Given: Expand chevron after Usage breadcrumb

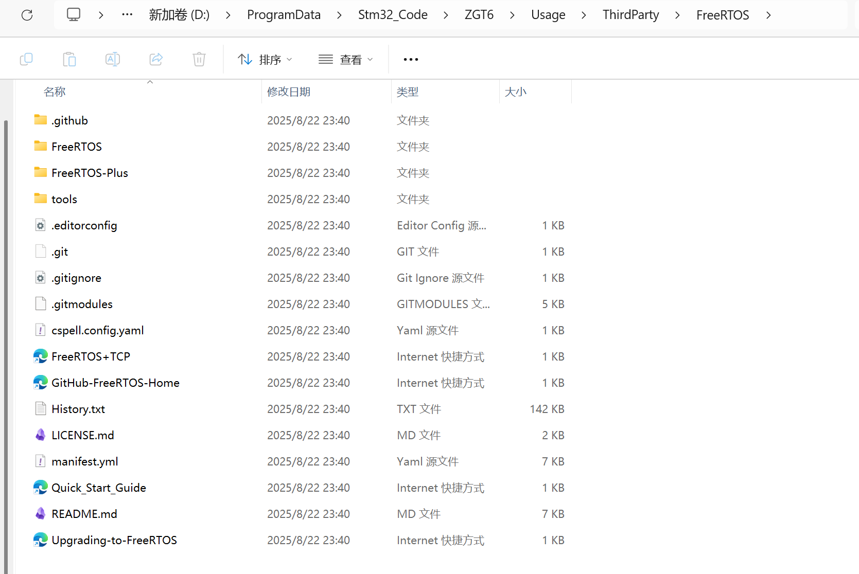Looking at the screenshot, I should (584, 15).
